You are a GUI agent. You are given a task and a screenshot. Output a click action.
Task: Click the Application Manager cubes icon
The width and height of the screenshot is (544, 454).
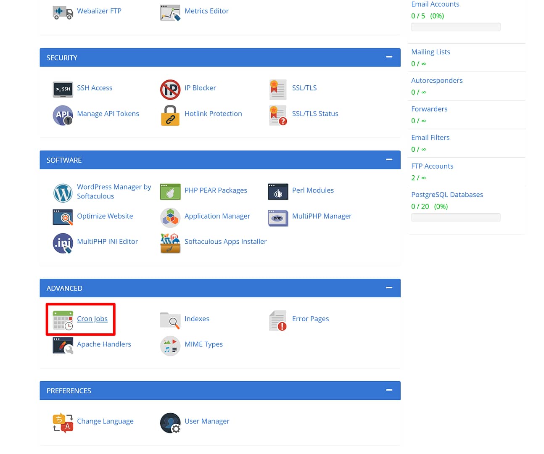(170, 217)
